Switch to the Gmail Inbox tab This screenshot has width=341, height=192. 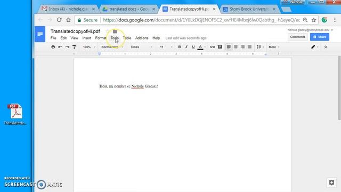click(68, 9)
